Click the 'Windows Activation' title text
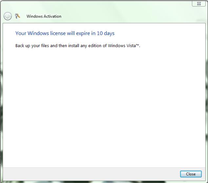Screen dimensions: 208x183 [x=44, y=16]
